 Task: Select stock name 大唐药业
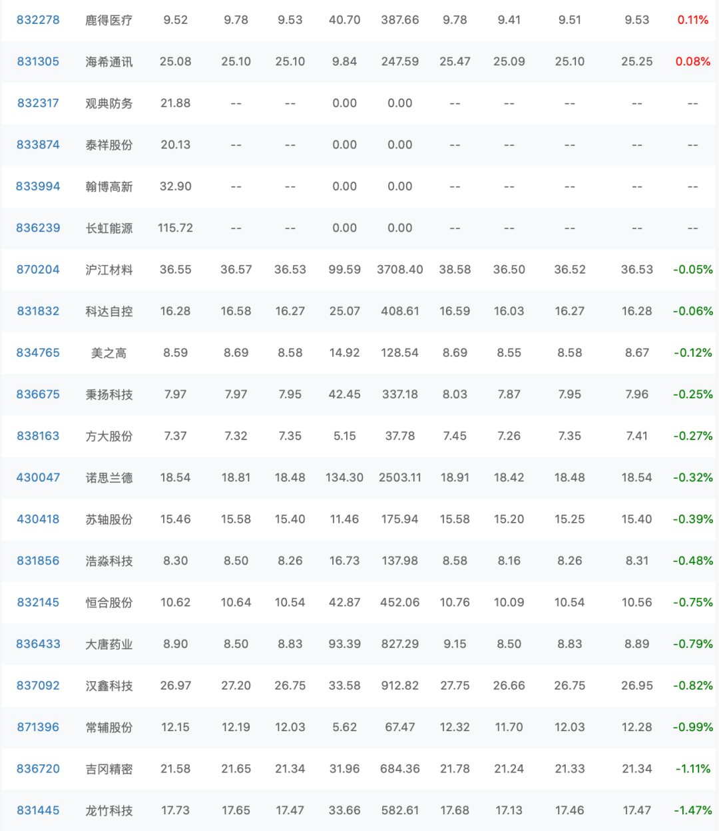[109, 644]
